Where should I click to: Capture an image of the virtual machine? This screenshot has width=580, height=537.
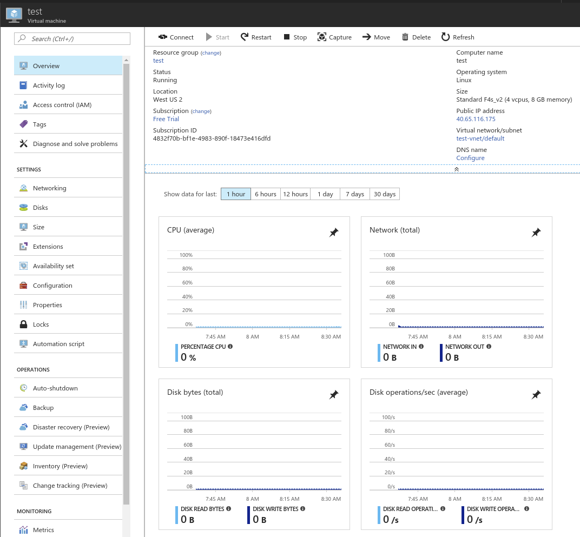pyautogui.click(x=334, y=37)
